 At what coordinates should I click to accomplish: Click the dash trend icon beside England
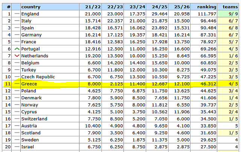[x=17, y=14]
